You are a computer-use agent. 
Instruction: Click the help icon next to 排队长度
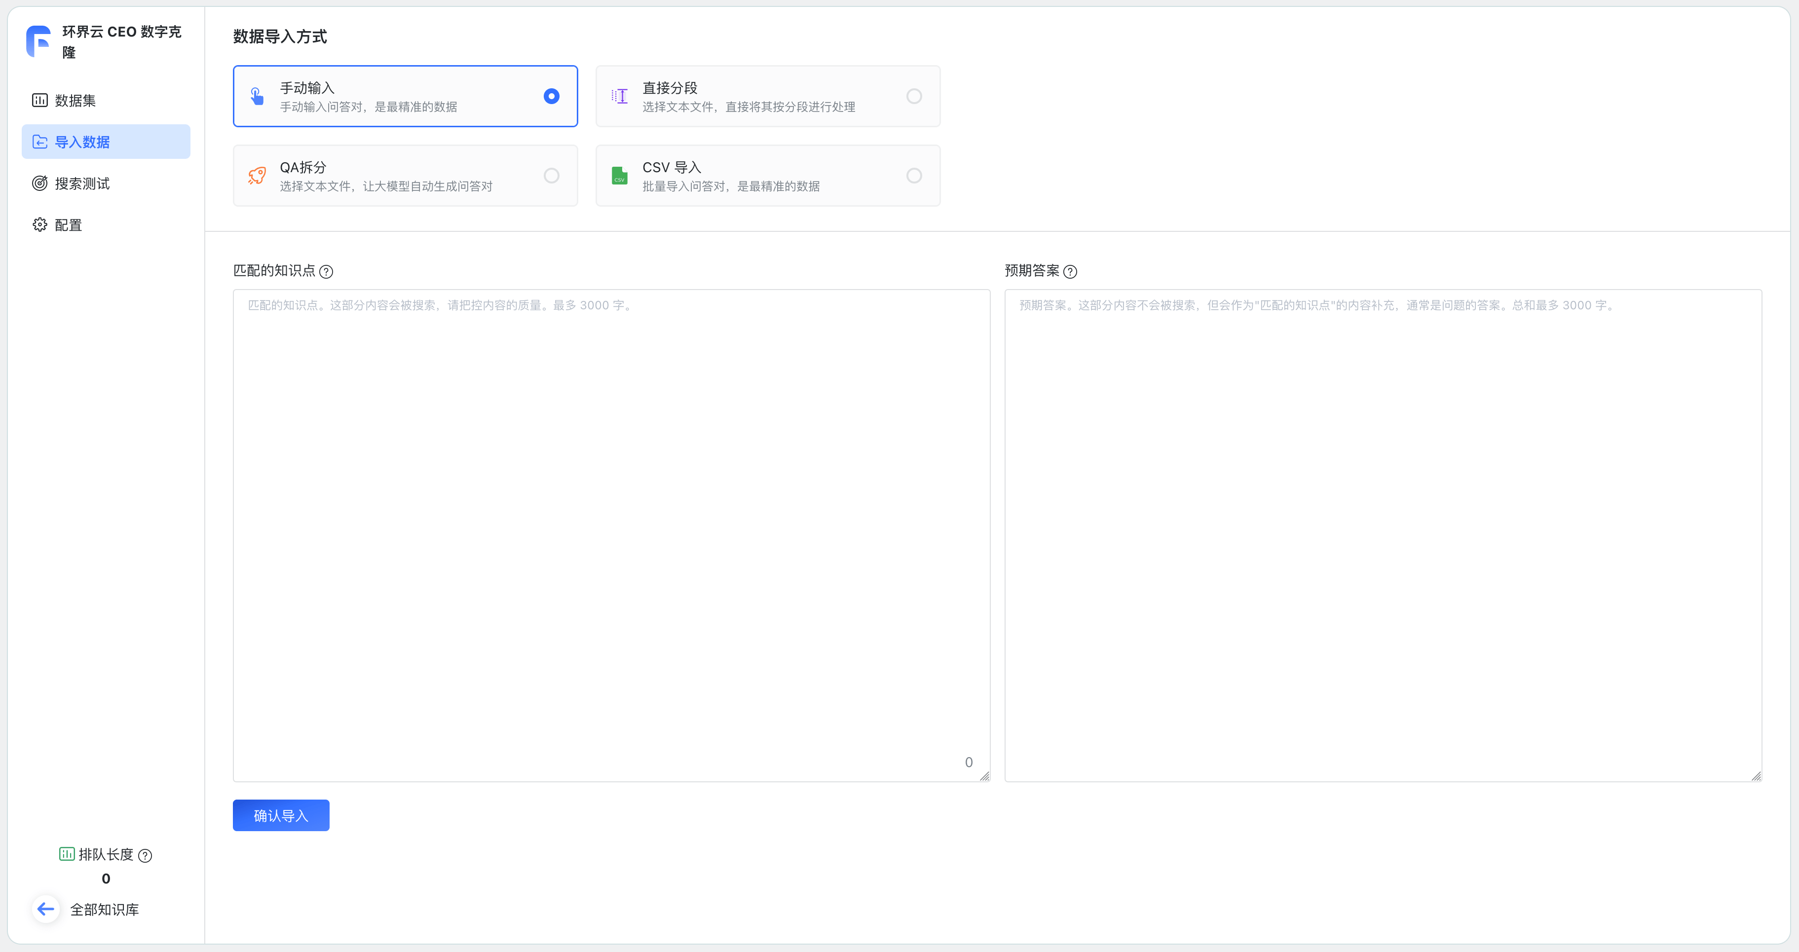tap(145, 856)
